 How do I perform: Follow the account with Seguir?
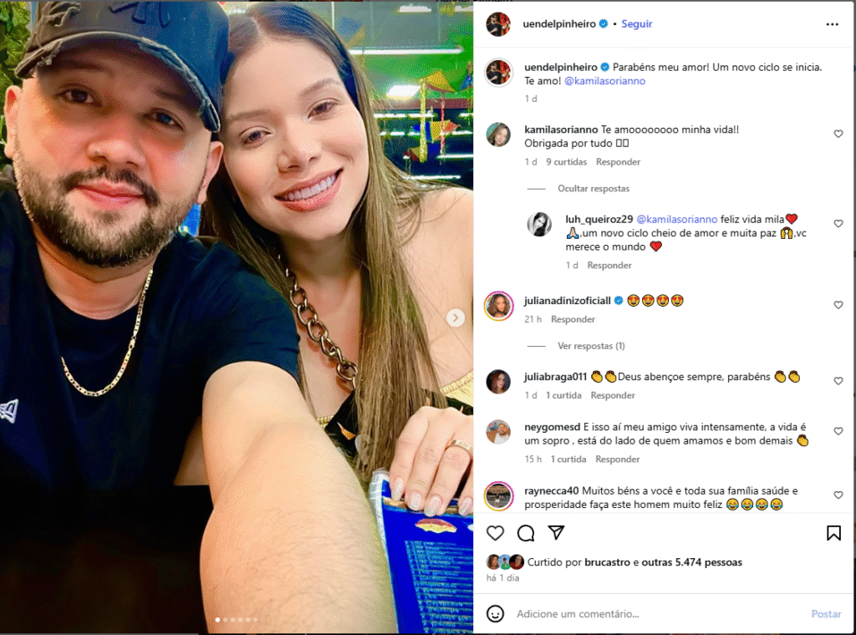(x=636, y=24)
